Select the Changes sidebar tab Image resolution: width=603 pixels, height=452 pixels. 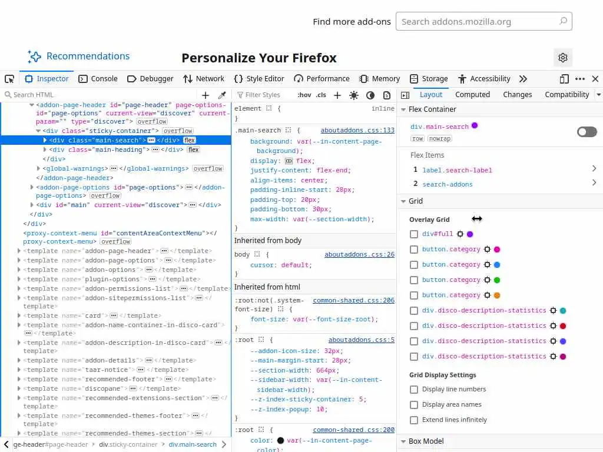coord(517,95)
